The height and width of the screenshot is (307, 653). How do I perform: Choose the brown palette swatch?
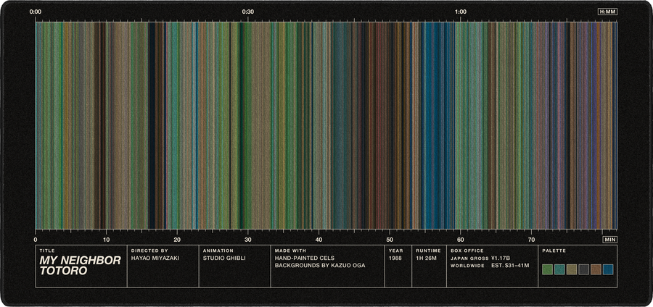[596, 269]
